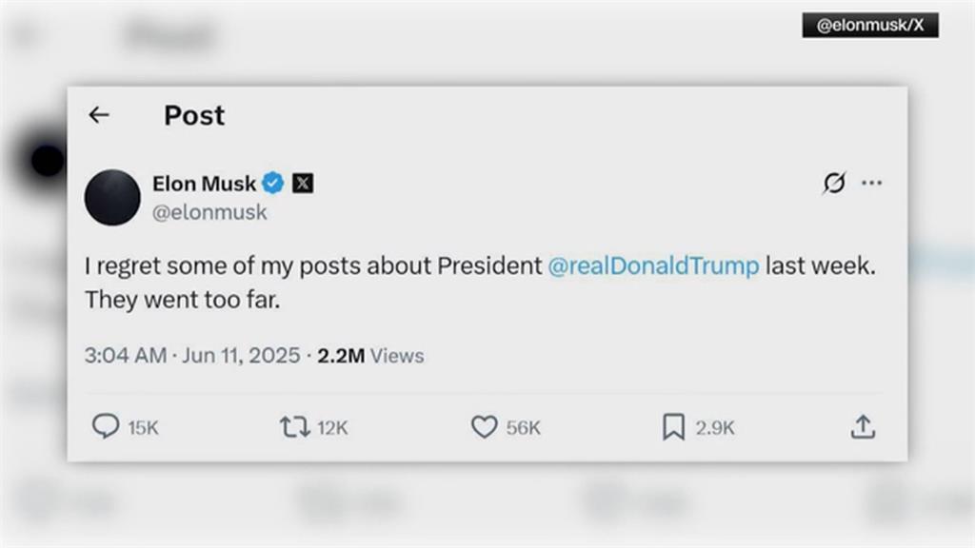Click the 56K likes count
The height and width of the screenshot is (548, 975).
tap(523, 428)
